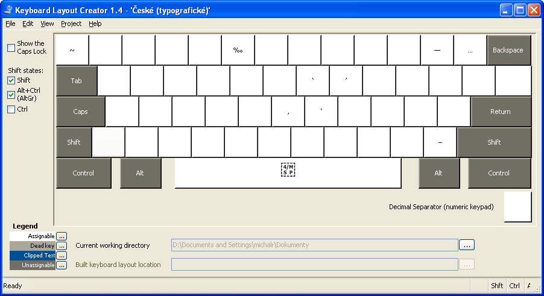This screenshot has width=544, height=296.
Task: Select the ellipsis key beside Backspace
Action: pos(470,50)
